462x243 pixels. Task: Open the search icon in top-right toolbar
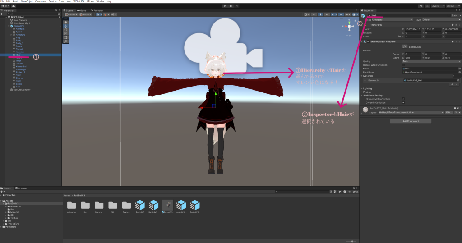click(x=427, y=6)
